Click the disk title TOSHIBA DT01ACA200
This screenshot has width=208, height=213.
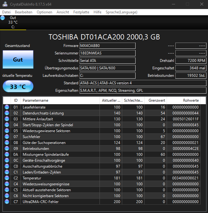point(104,37)
